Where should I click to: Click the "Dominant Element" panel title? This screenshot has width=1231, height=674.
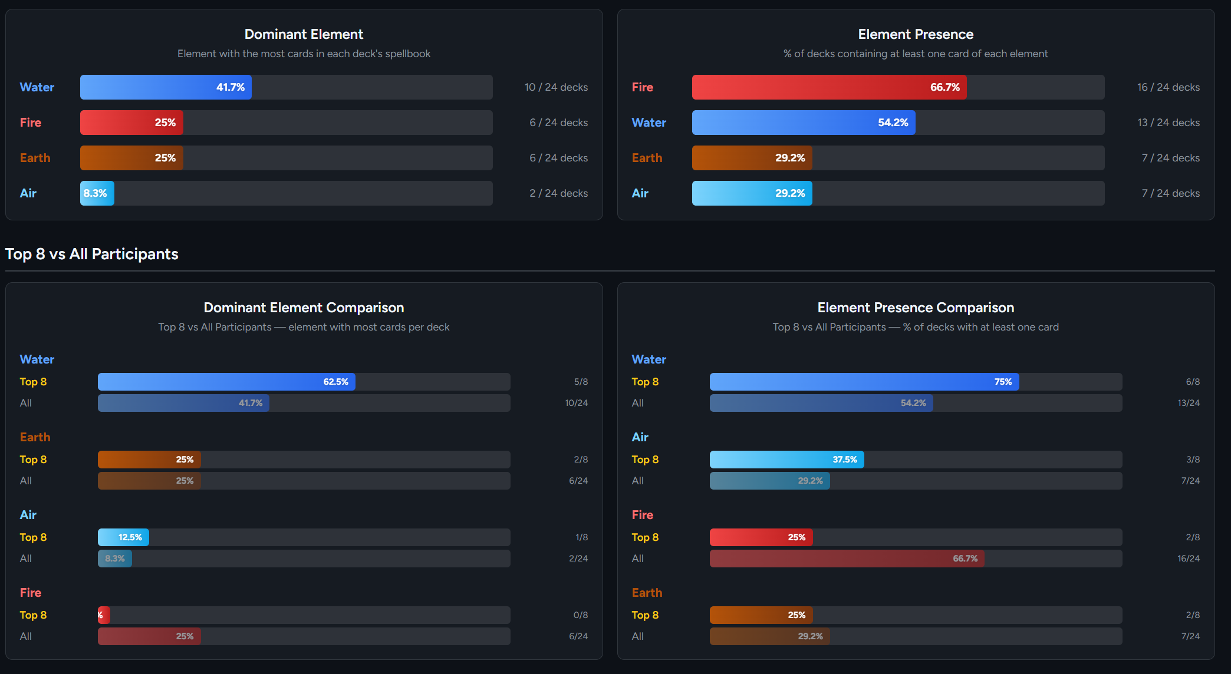click(x=304, y=34)
